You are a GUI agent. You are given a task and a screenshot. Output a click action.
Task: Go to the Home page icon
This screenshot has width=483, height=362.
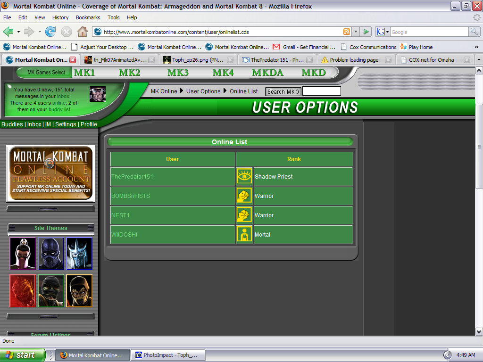pyautogui.click(x=82, y=32)
